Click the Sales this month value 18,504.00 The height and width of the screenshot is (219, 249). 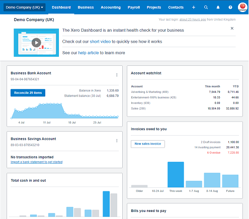point(214,108)
